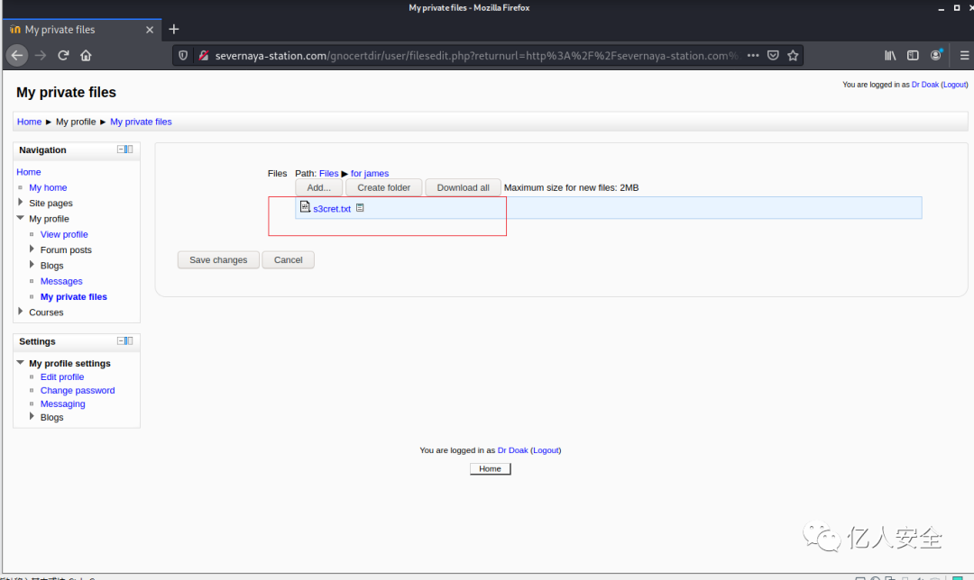Viewport: 974px width, 580px height.
Task: Go back using the browser back arrow
Action: click(x=17, y=55)
